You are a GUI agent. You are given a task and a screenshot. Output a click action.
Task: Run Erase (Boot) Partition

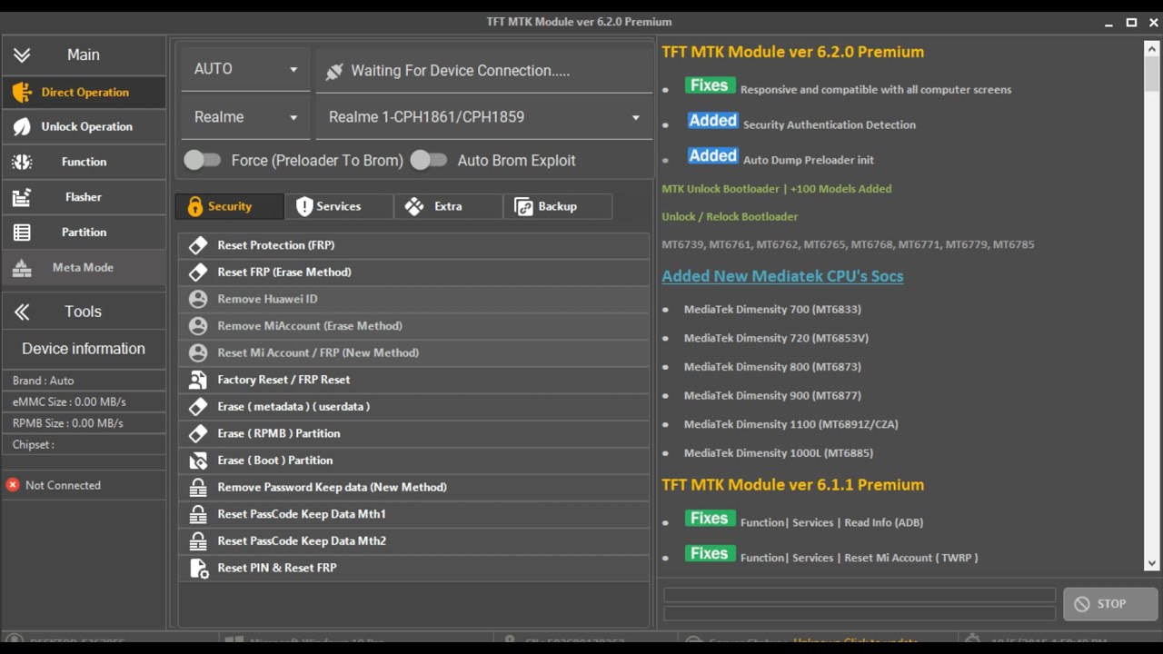[413, 461]
